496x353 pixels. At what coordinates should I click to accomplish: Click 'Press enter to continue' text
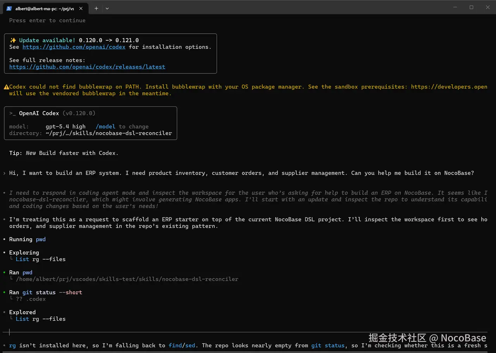tap(47, 21)
